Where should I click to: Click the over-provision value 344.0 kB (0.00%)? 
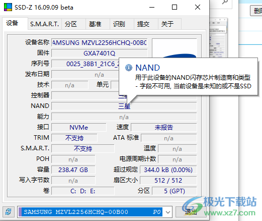pyautogui.click(x=168, y=170)
